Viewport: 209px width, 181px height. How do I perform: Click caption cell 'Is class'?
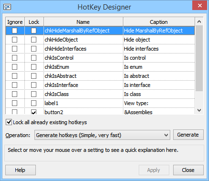click(159, 94)
